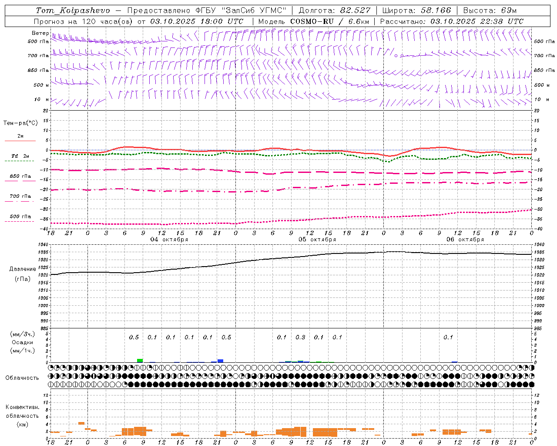Viewport: 557px width, 446px height.
Task: Click the '(мм/3ч.)' precipitation unit label
Action: tap(23, 334)
